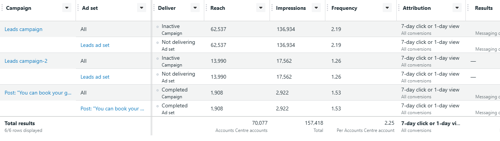This screenshot has width=500, height=141.
Task: Open the Deliver column dropdown arrow
Action: pyautogui.click(x=195, y=8)
